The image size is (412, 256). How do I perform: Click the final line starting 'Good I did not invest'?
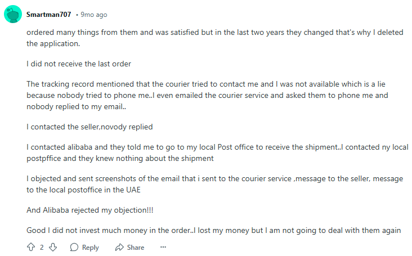pyautogui.click(x=214, y=231)
